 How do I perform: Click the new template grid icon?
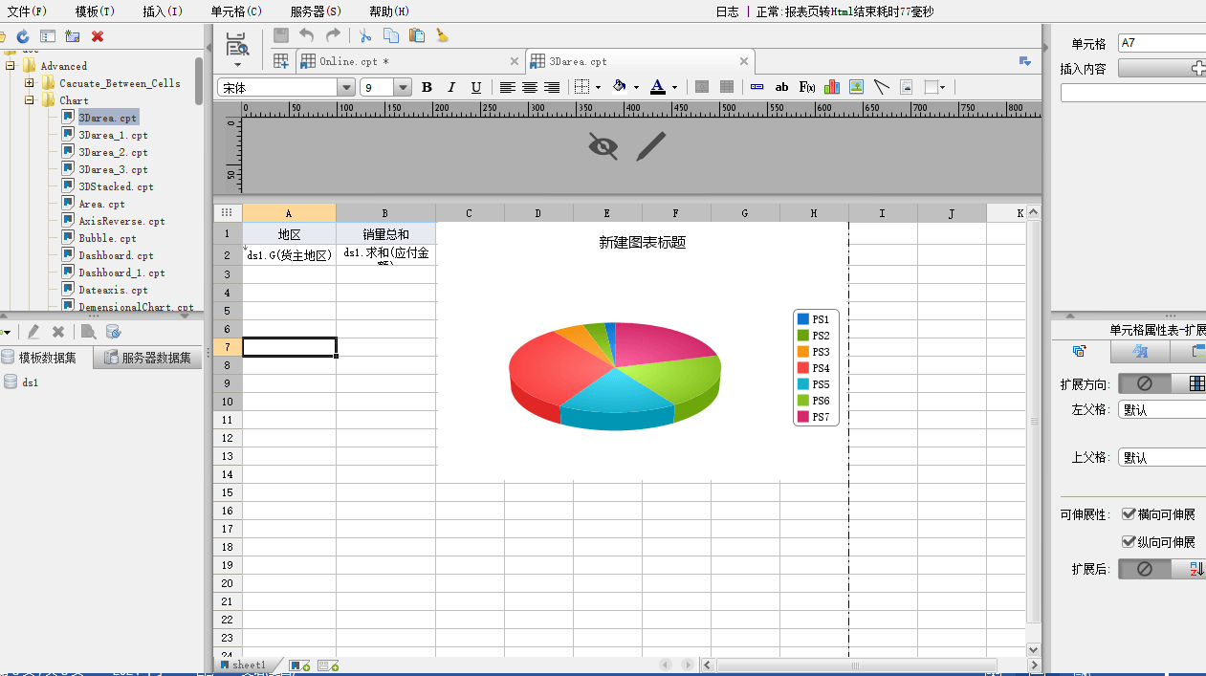pyautogui.click(x=281, y=61)
